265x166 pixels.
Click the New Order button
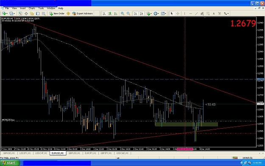point(57,14)
